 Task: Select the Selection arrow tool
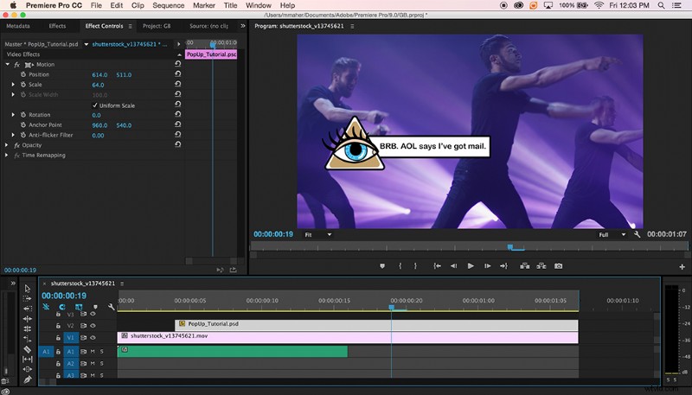[x=28, y=289]
